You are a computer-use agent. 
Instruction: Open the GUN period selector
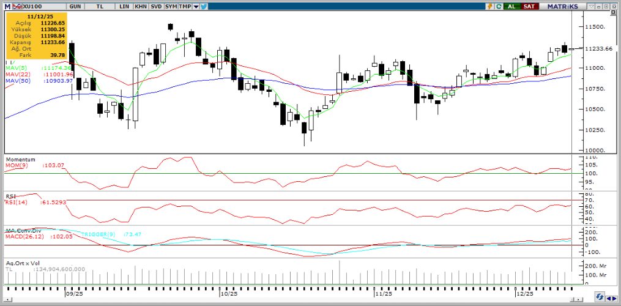point(75,6)
